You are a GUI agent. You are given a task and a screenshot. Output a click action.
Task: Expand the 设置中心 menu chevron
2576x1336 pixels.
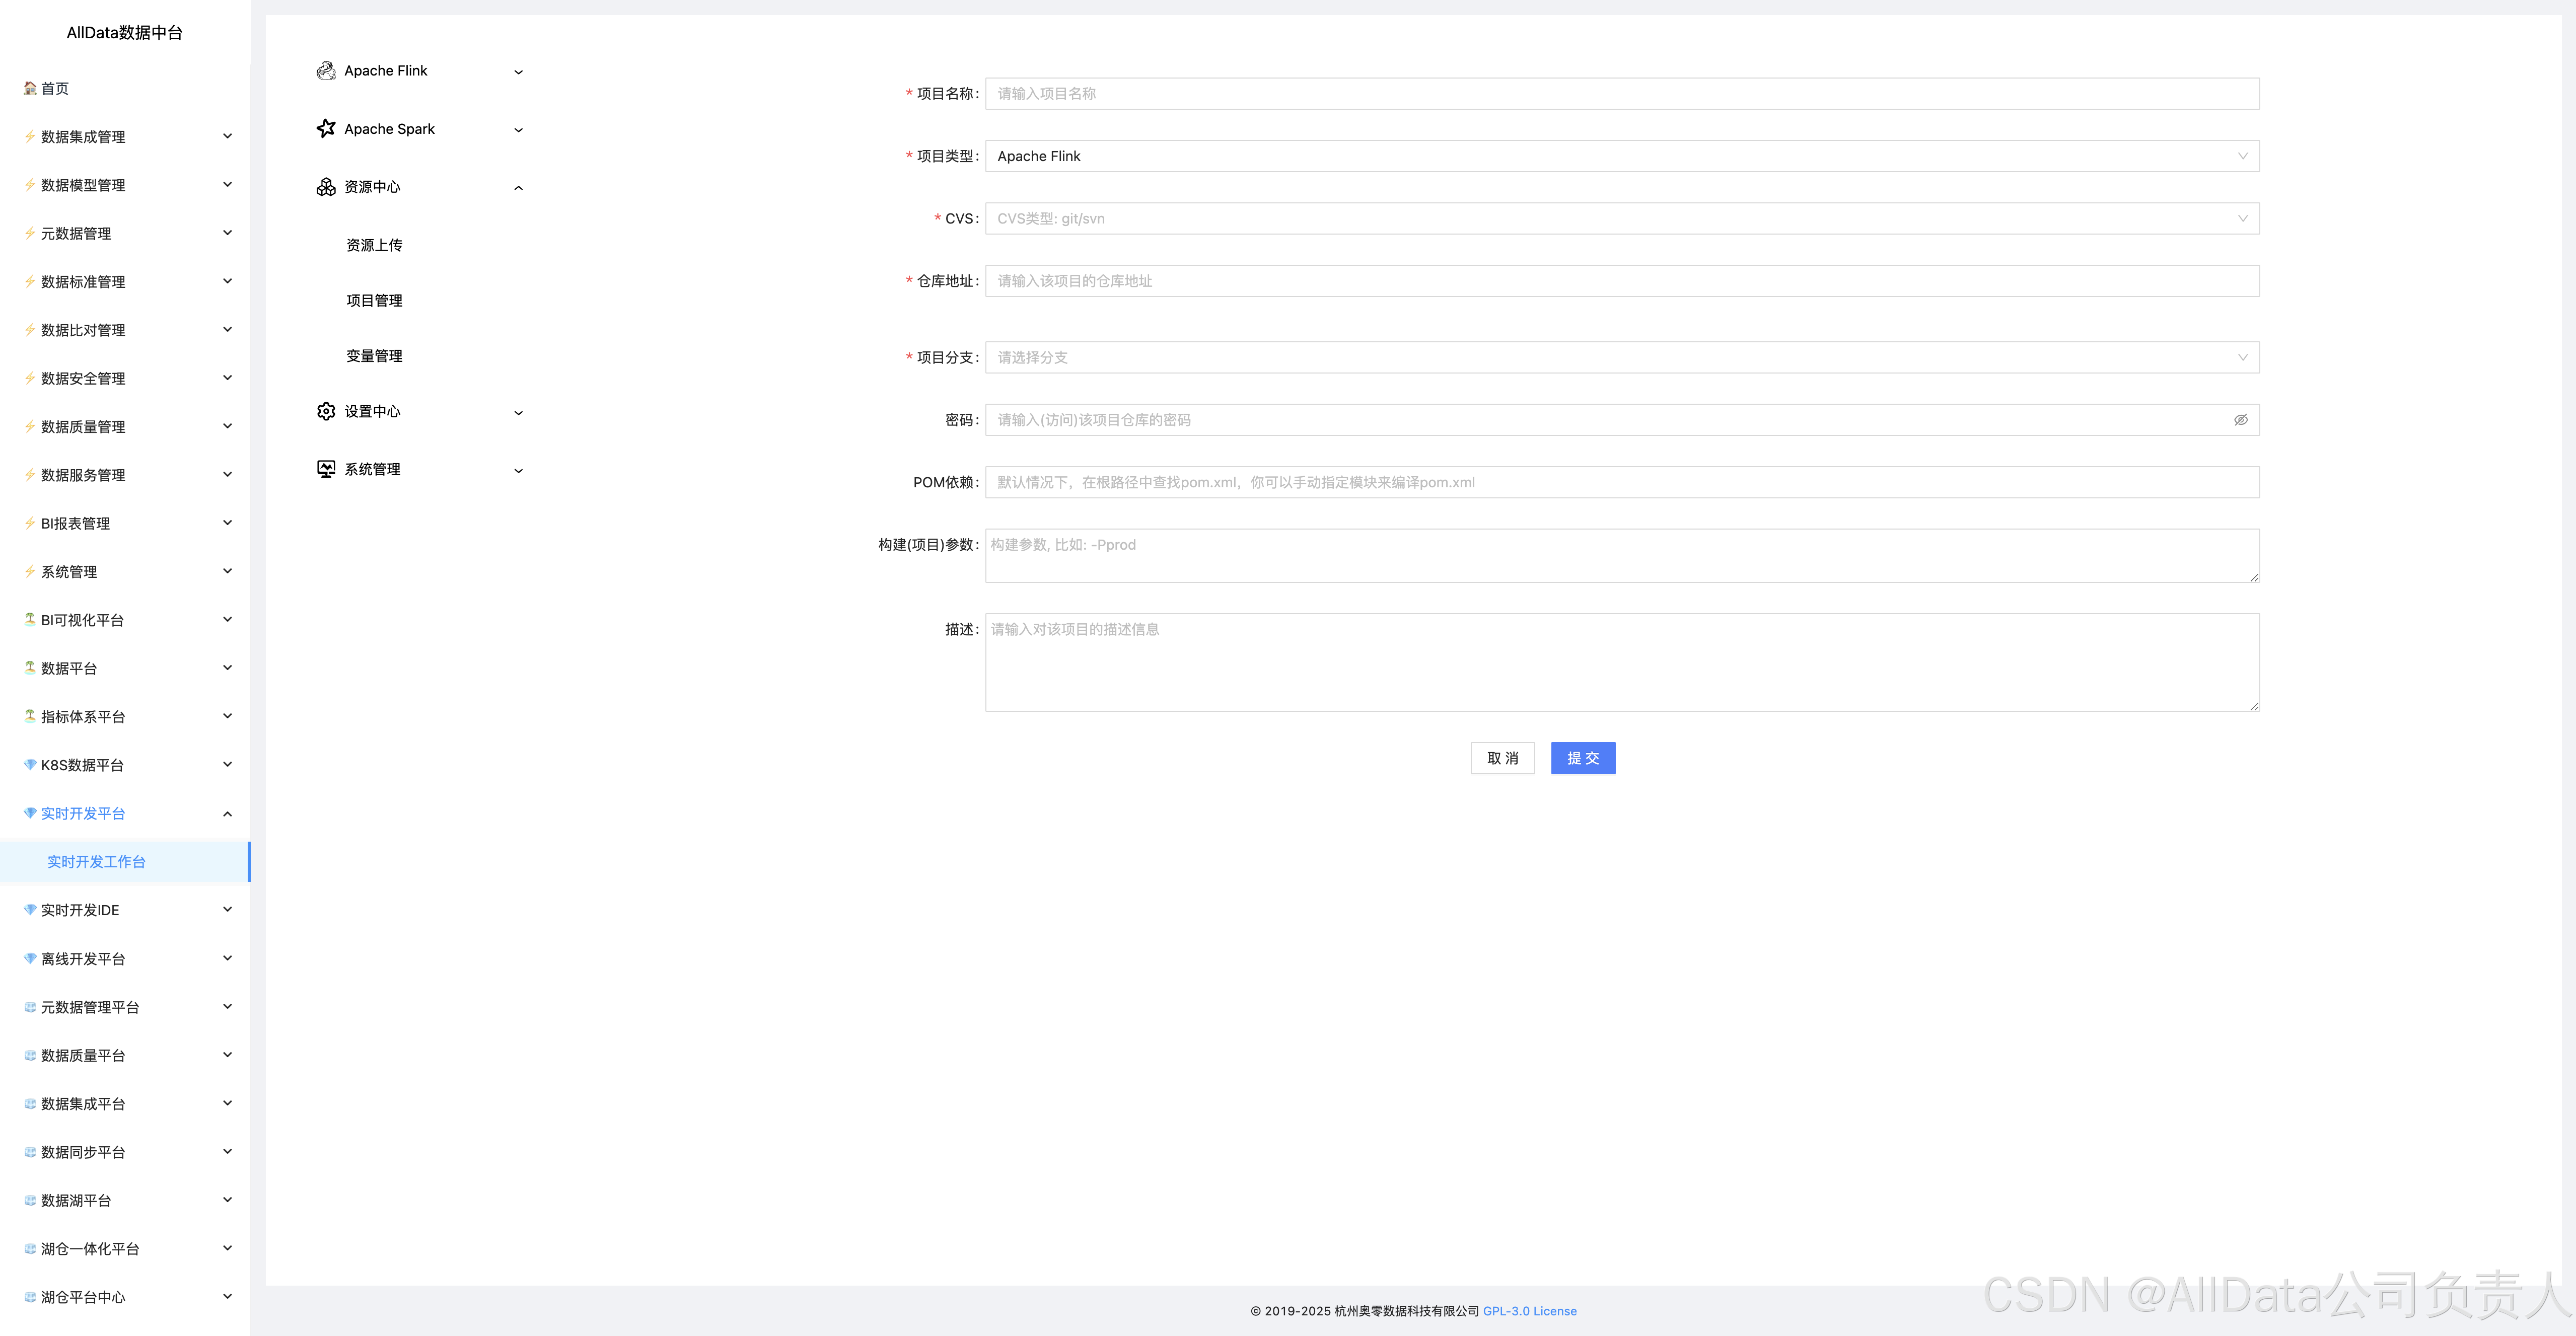click(x=518, y=413)
